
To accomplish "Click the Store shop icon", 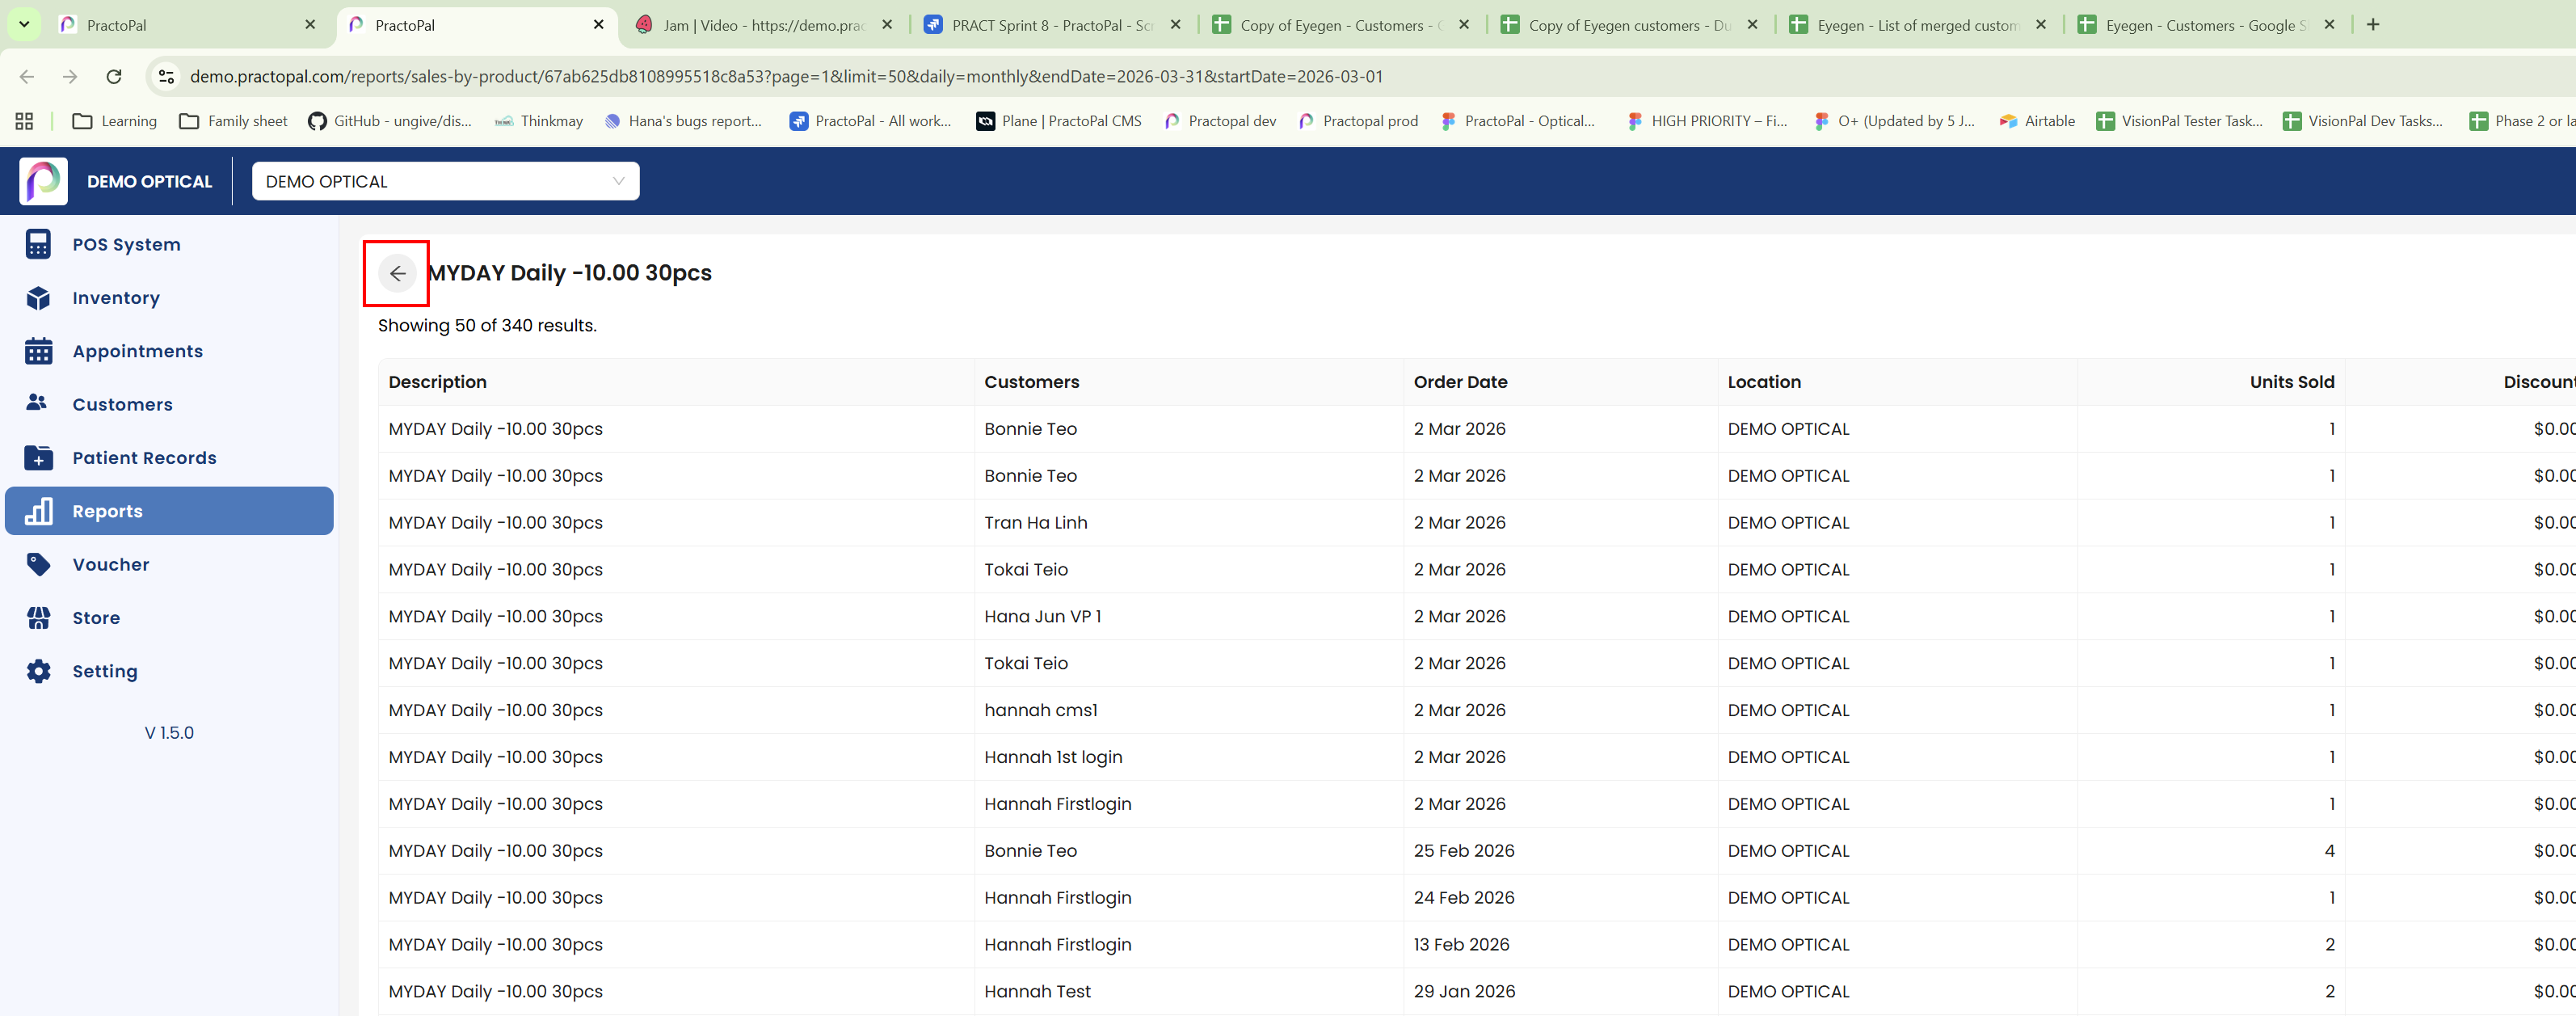I will tap(38, 618).
